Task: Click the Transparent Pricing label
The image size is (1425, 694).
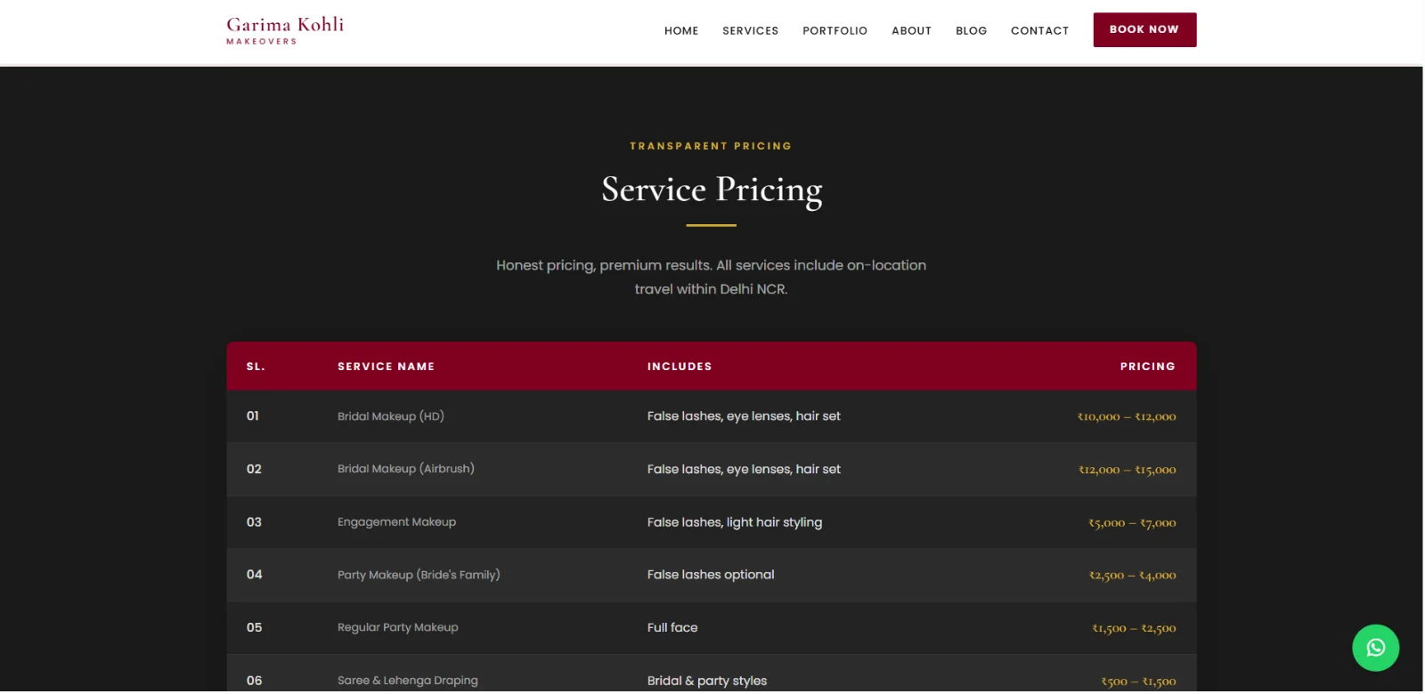Action: (x=711, y=146)
